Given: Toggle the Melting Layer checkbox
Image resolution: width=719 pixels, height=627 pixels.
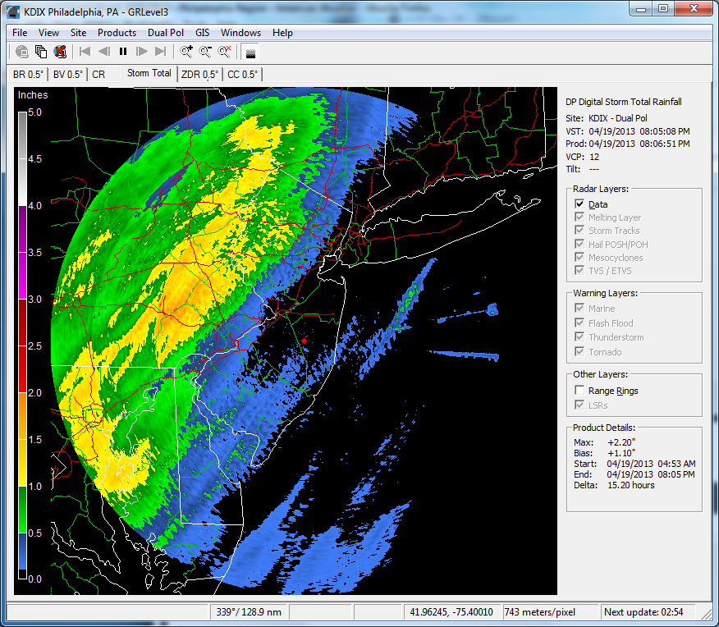Looking at the screenshot, I should pyautogui.click(x=579, y=217).
